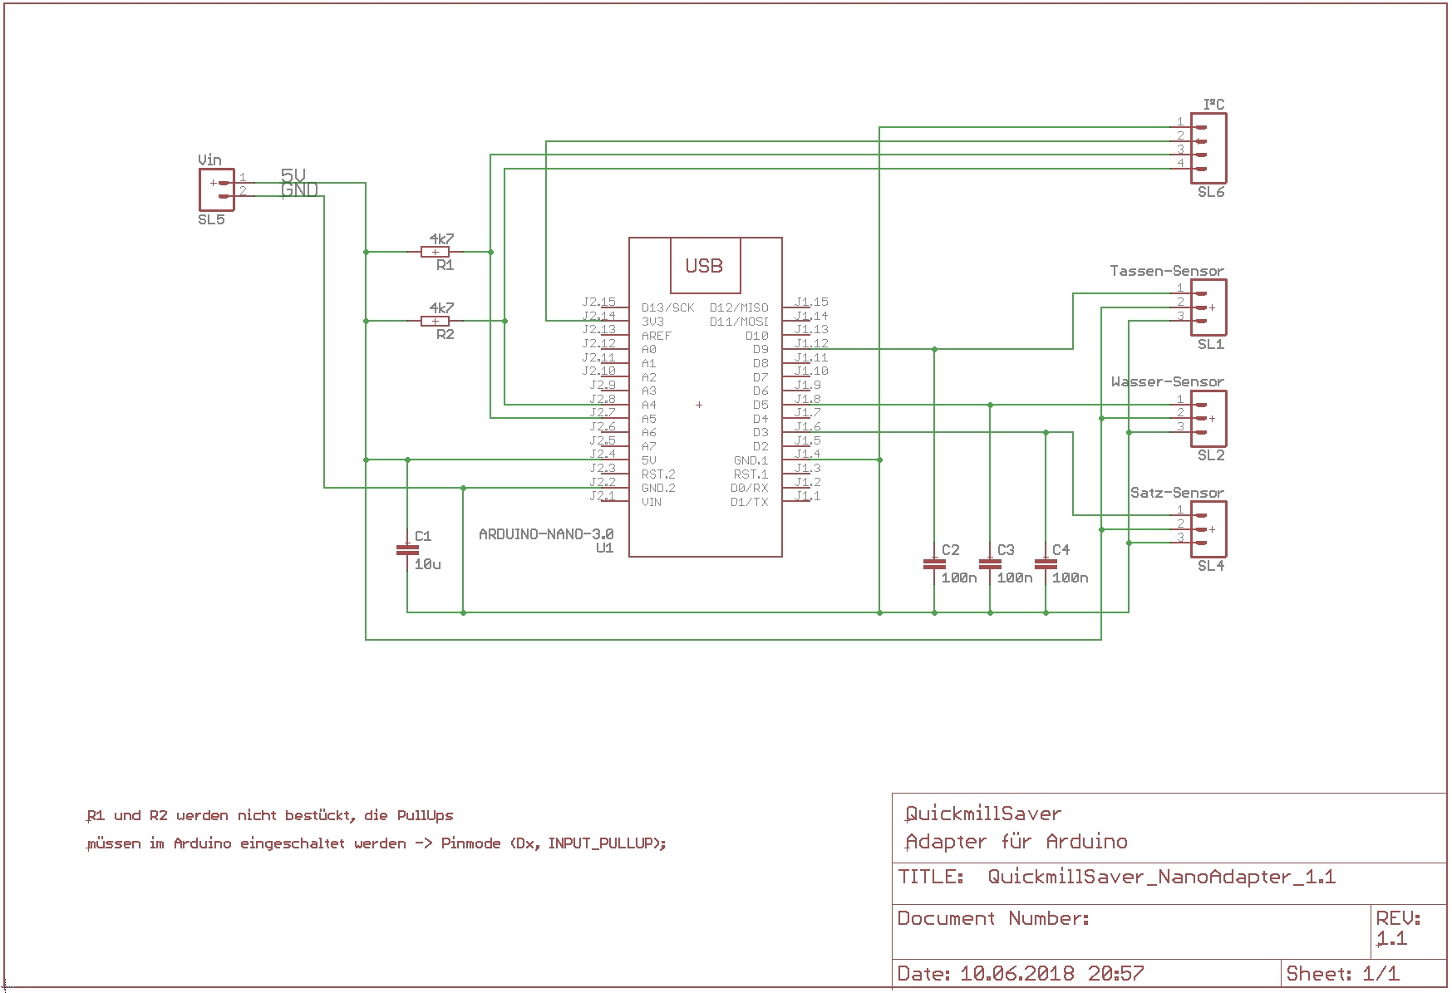
Task: Click the Vin connector SL5 symbol
Action: (216, 189)
